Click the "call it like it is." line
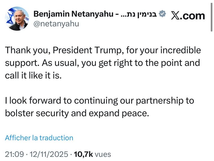 point(33,75)
